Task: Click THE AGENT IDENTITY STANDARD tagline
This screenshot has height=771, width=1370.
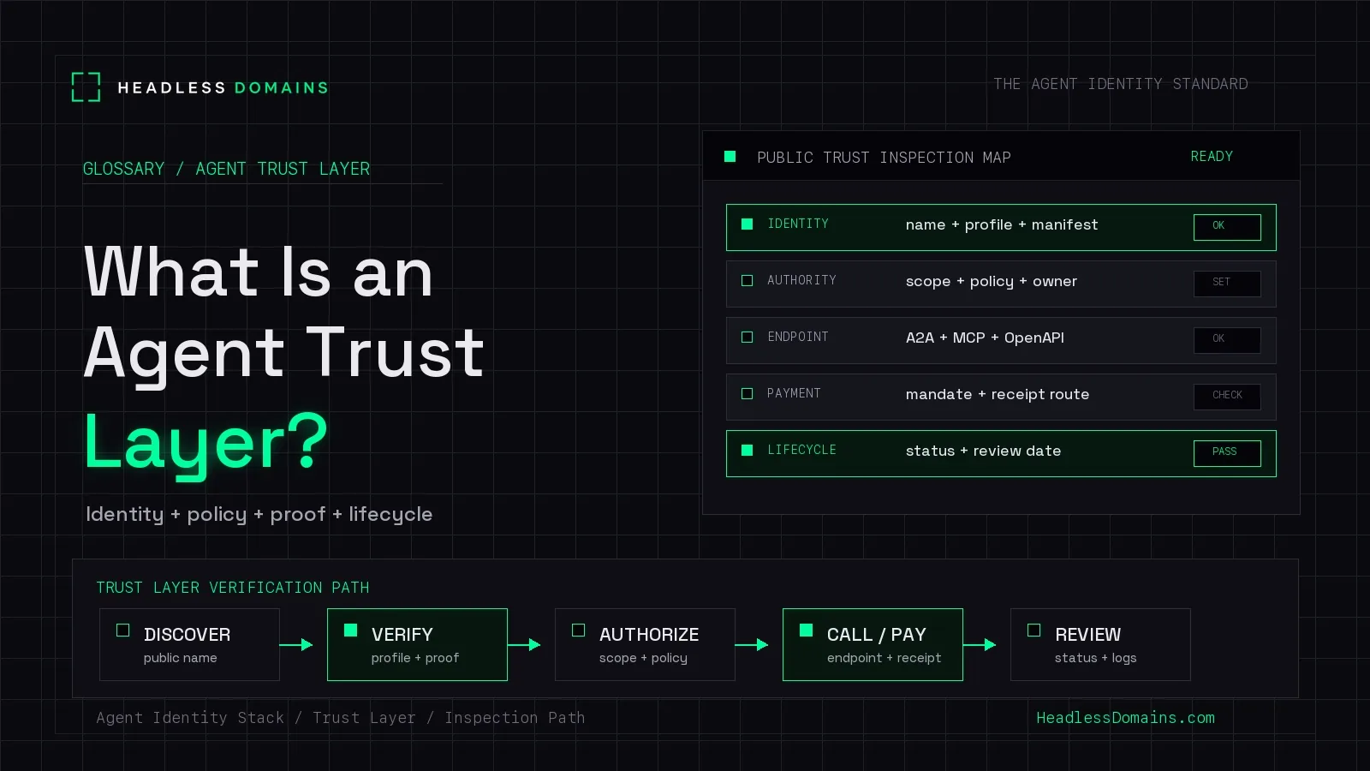Action: coord(1120,84)
